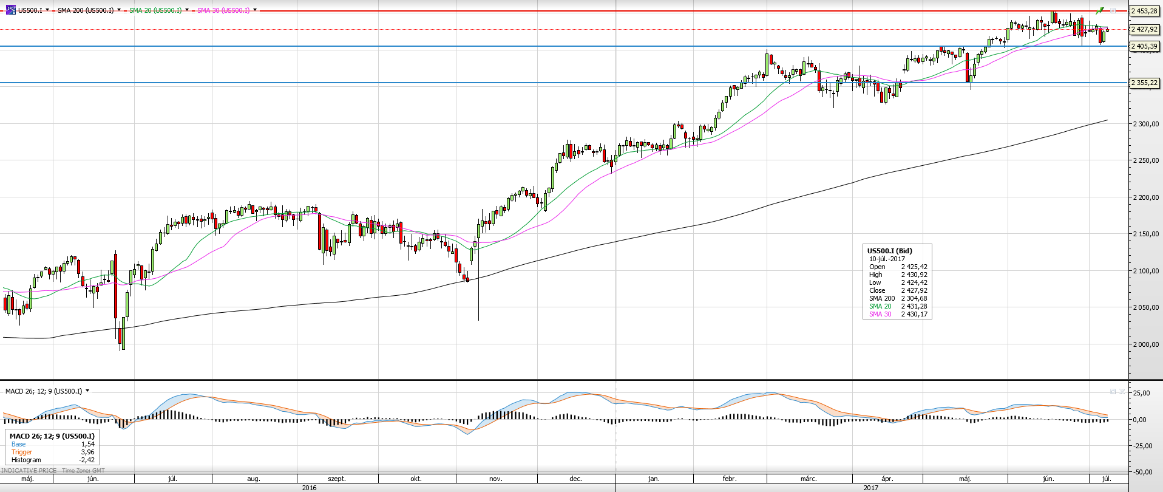Select the aug. month on time axis
Image resolution: width=1163 pixels, height=492 pixels.
click(x=254, y=479)
